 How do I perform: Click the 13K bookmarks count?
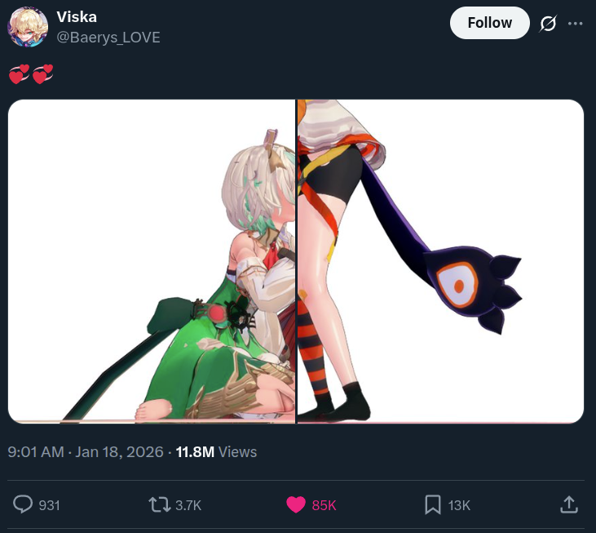pyautogui.click(x=459, y=505)
